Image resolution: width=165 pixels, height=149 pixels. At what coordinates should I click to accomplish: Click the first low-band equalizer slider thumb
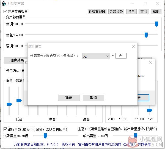[9, 104]
